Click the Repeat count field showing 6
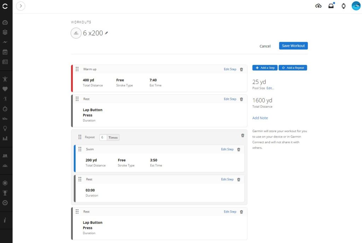The width and height of the screenshot is (362, 243). pos(103,137)
